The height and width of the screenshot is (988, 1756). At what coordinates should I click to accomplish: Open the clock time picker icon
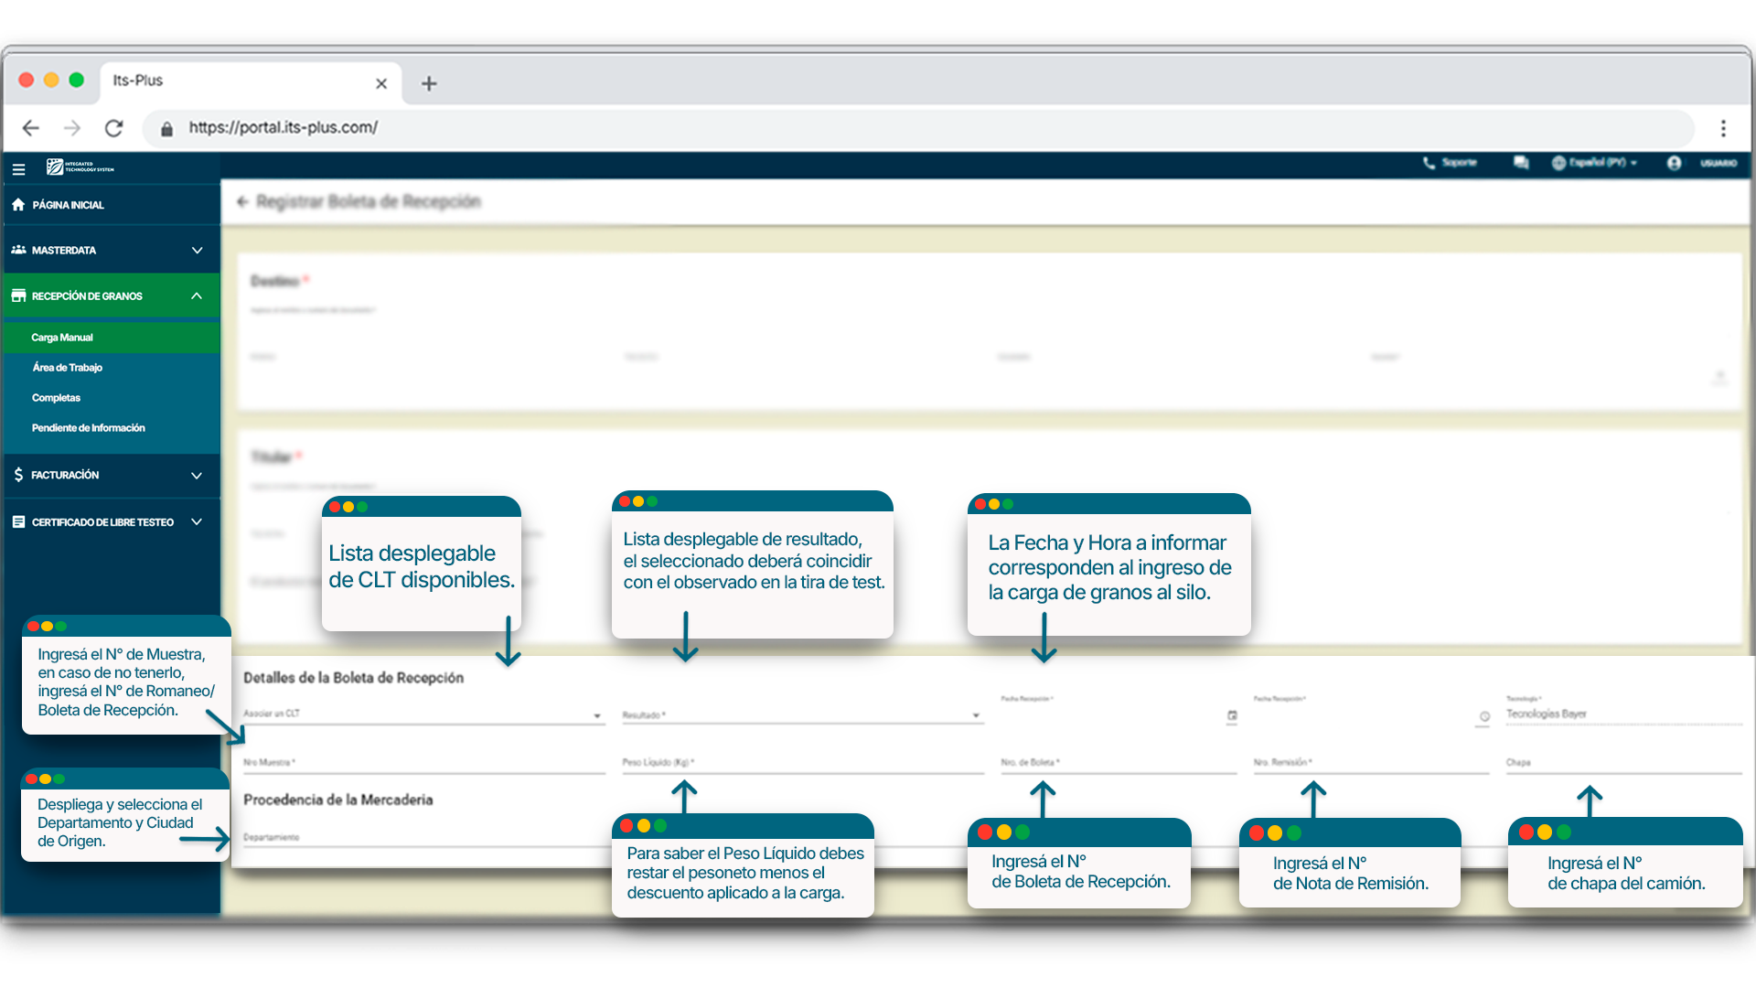click(1484, 716)
